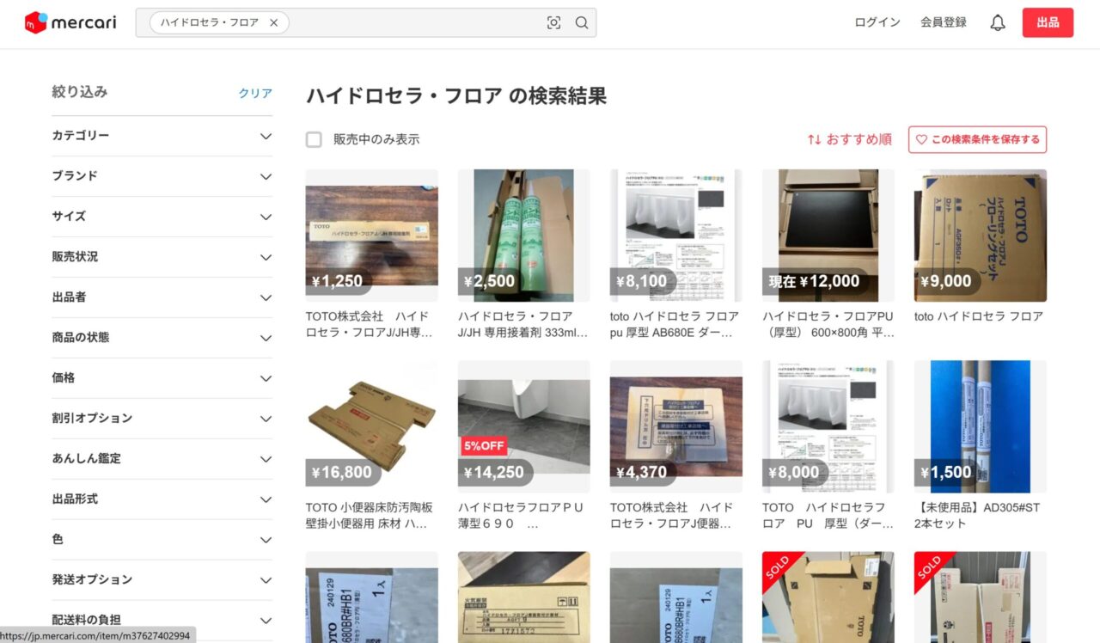1100x643 pixels.
Task: Click the magnifier search icon
Action: click(x=582, y=23)
